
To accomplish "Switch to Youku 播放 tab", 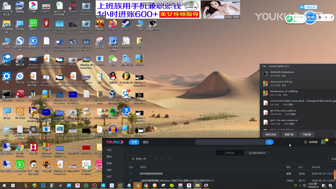I will 145,142.
